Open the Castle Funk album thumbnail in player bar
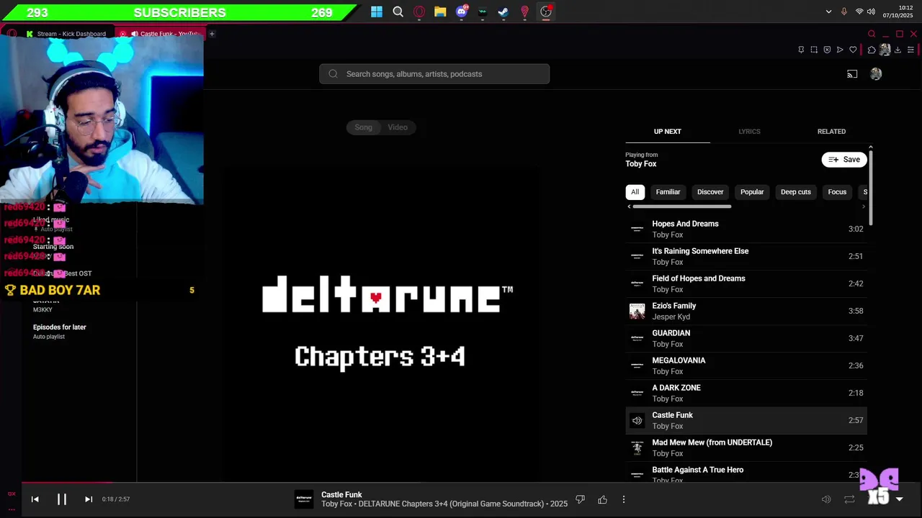 point(304,499)
